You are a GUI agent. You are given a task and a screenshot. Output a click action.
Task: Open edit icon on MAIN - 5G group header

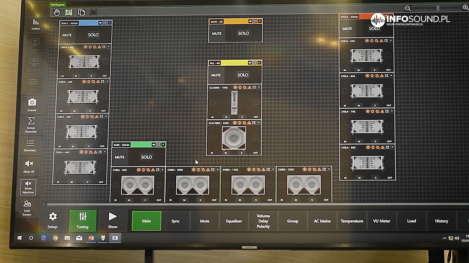point(255,21)
